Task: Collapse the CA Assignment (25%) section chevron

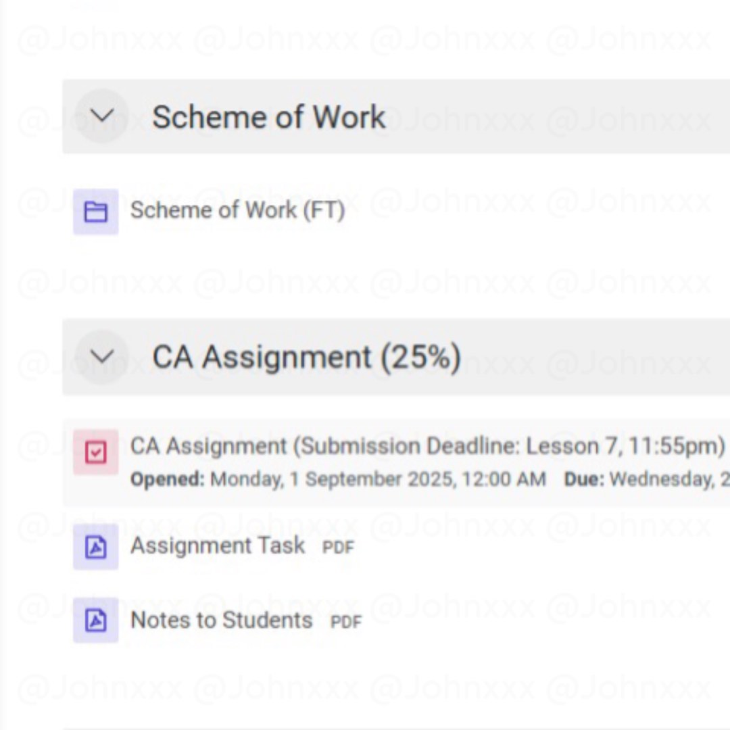Action: (x=101, y=357)
